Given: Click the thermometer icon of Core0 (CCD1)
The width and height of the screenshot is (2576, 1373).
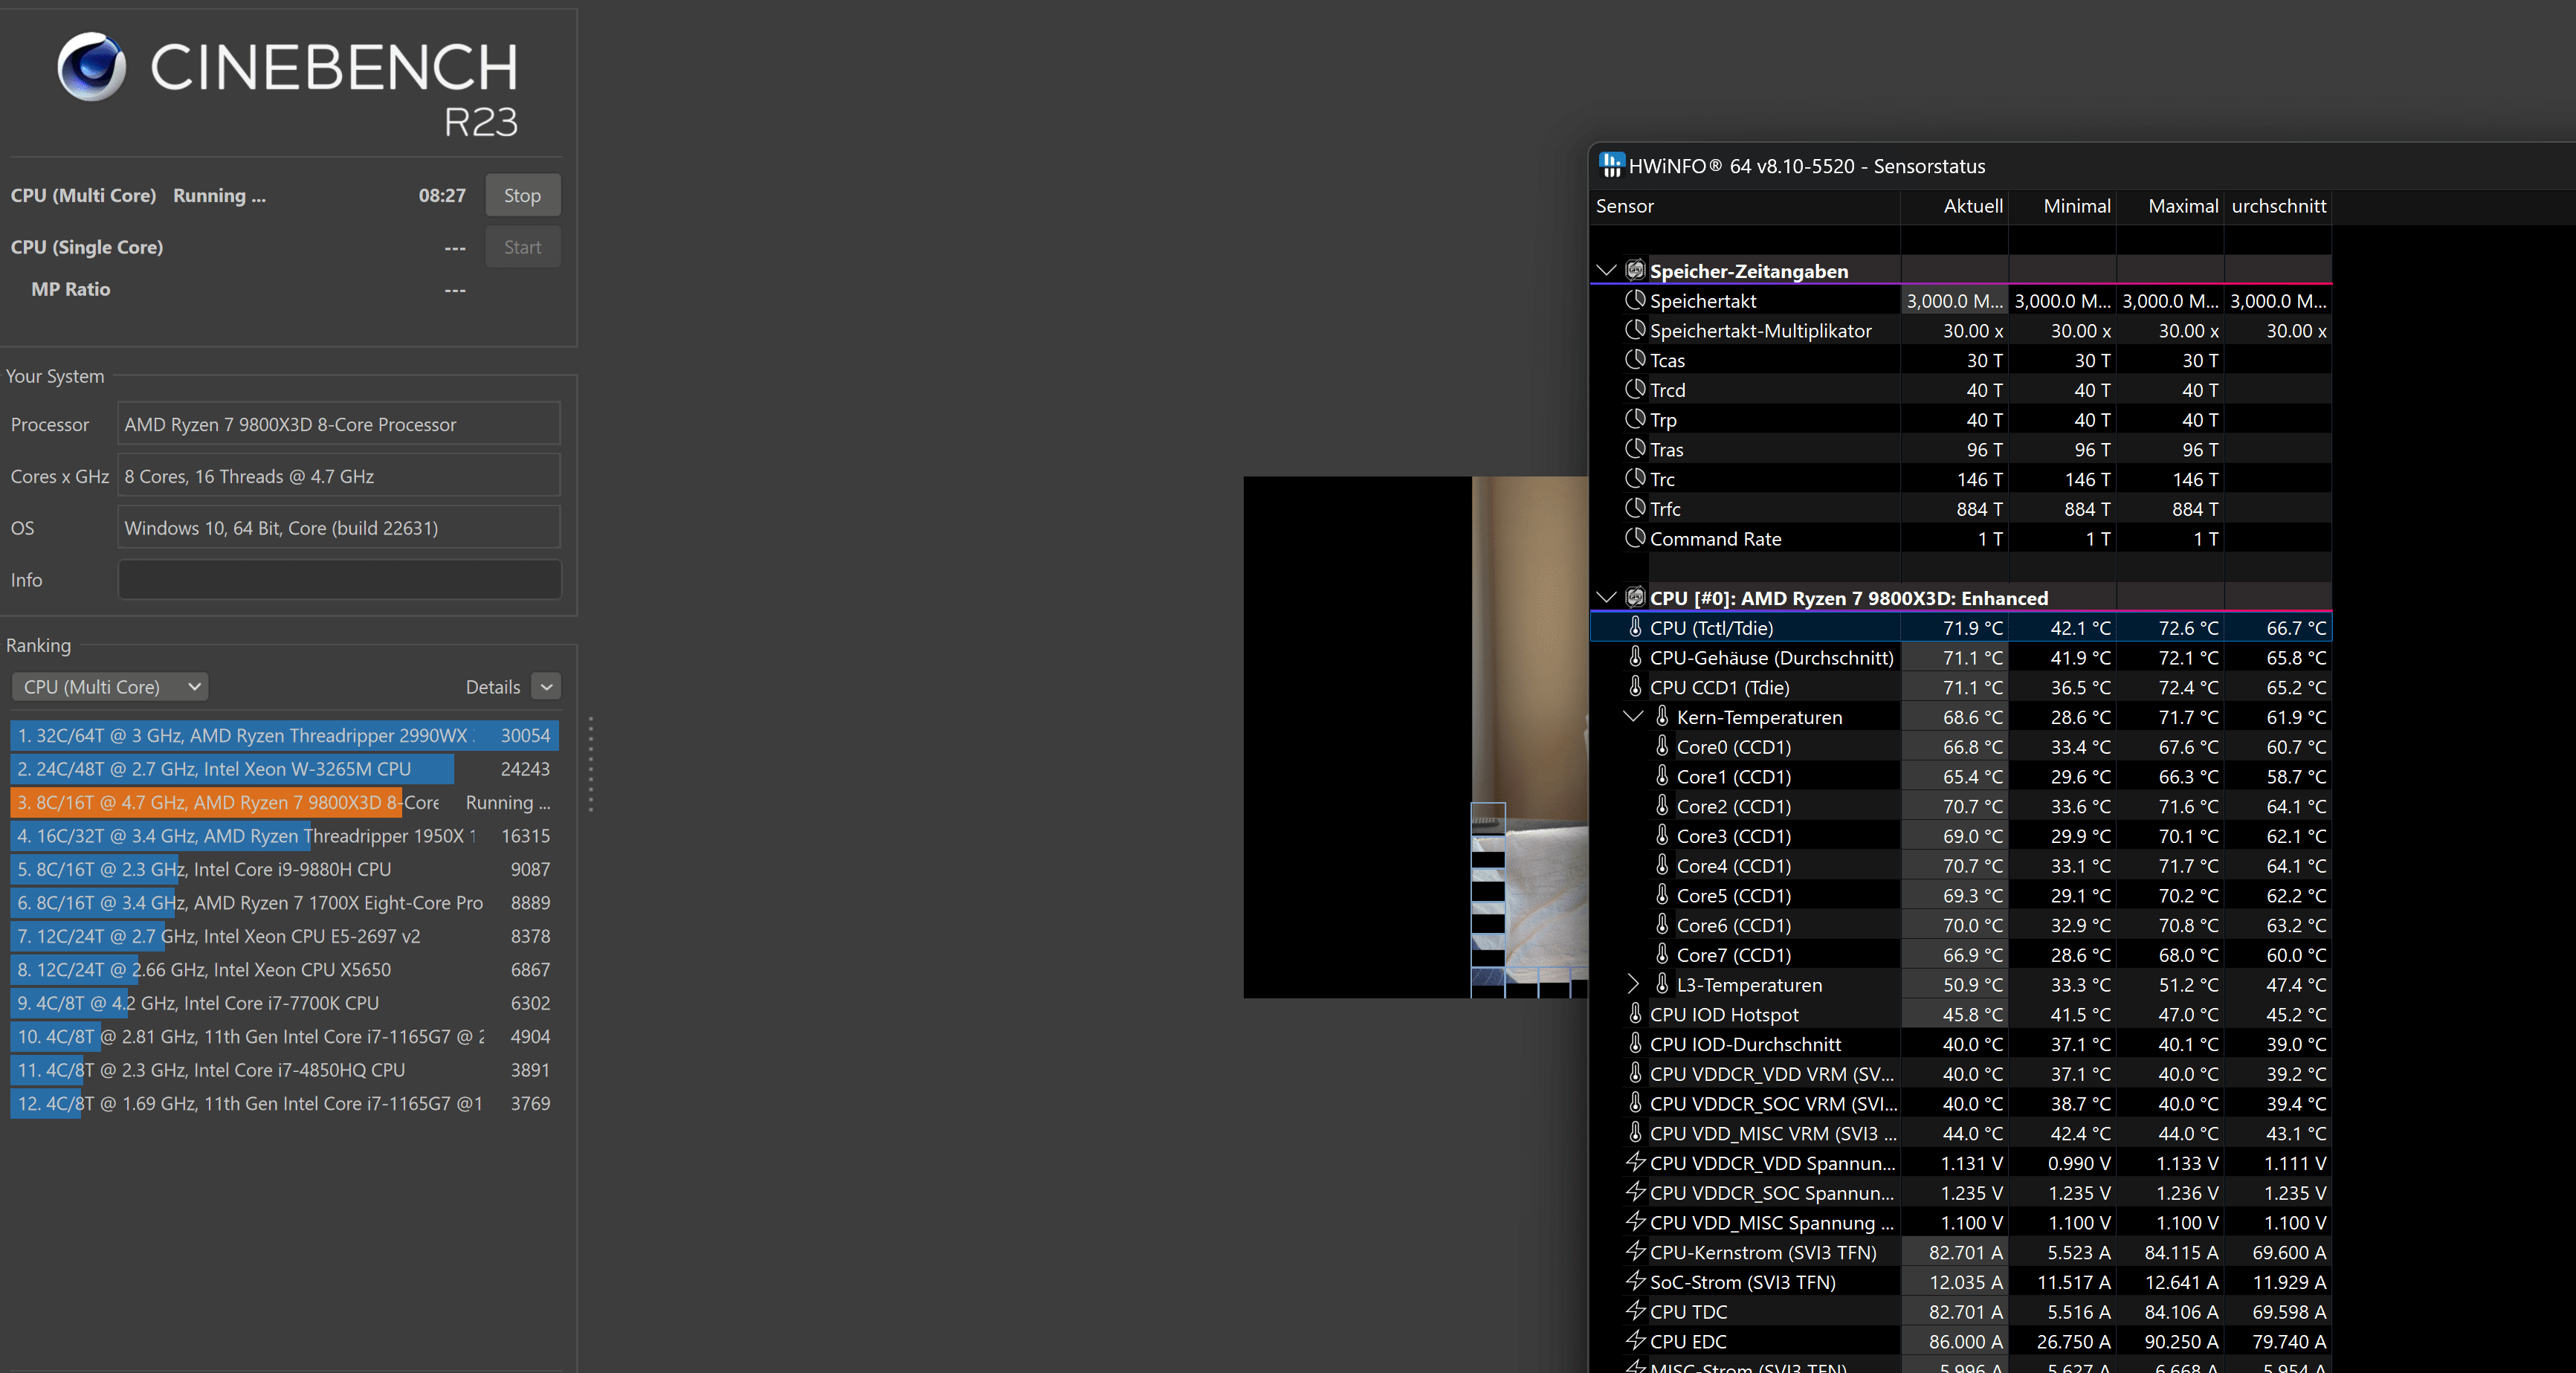Looking at the screenshot, I should tap(1662, 746).
